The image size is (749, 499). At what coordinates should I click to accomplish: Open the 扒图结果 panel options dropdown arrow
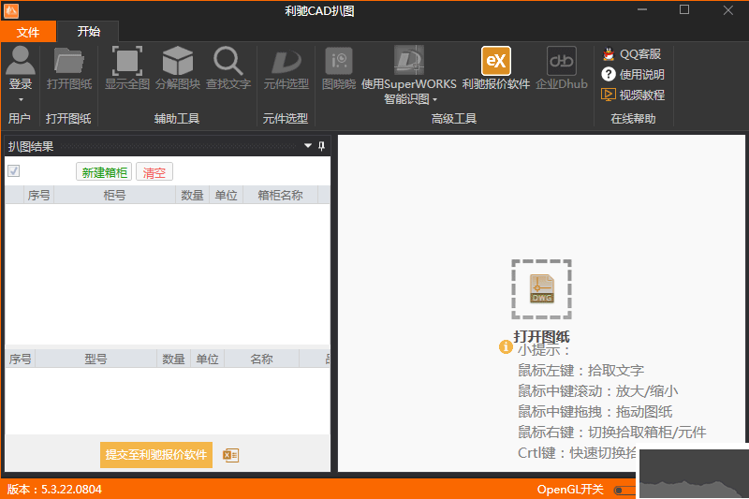(308, 146)
